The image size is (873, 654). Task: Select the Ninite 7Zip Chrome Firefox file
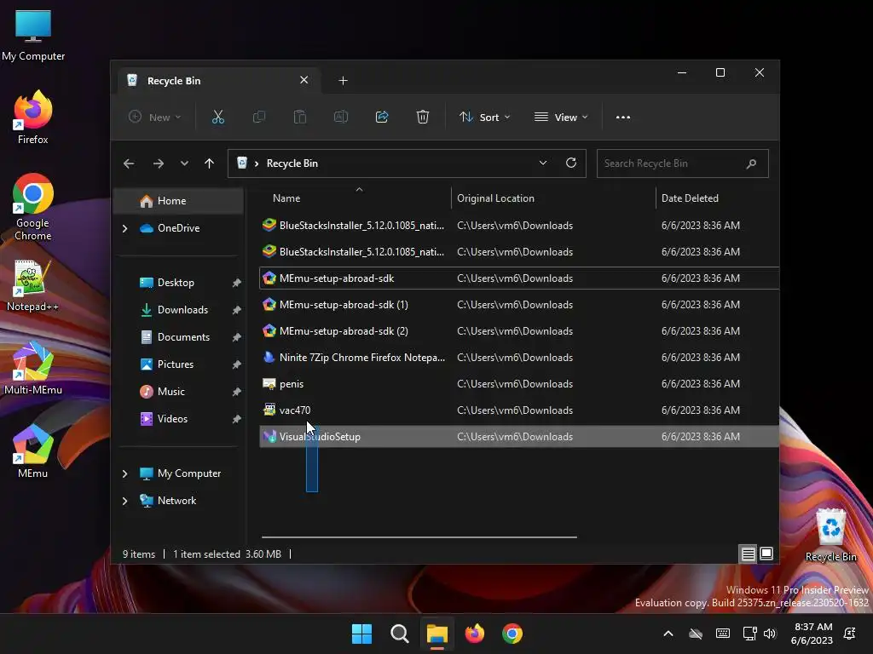[x=519, y=358]
